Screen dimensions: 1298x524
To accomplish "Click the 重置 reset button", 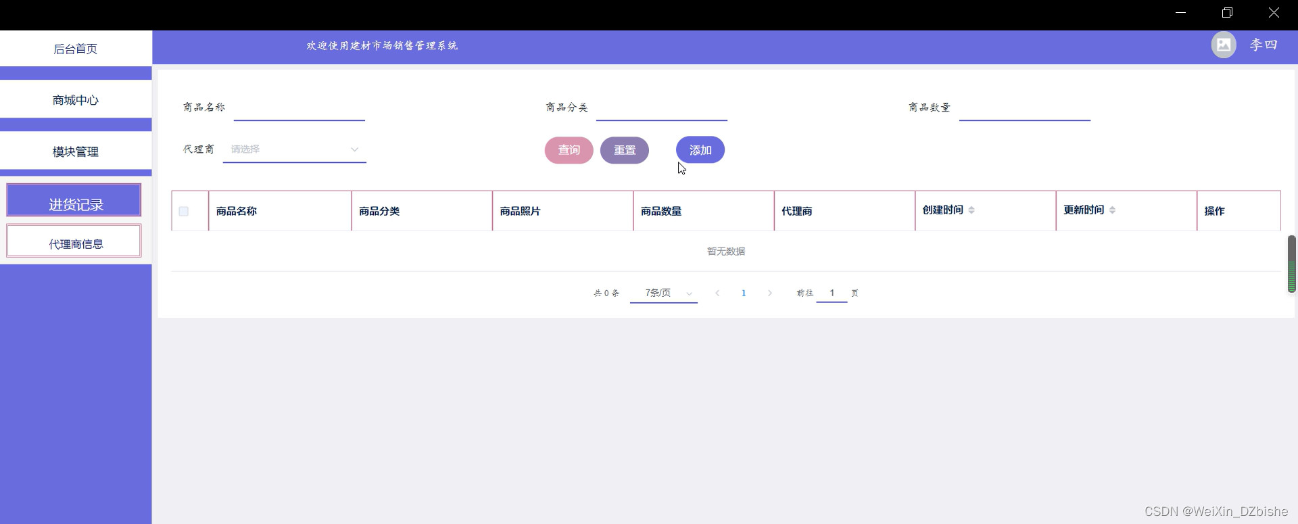I will [x=625, y=150].
